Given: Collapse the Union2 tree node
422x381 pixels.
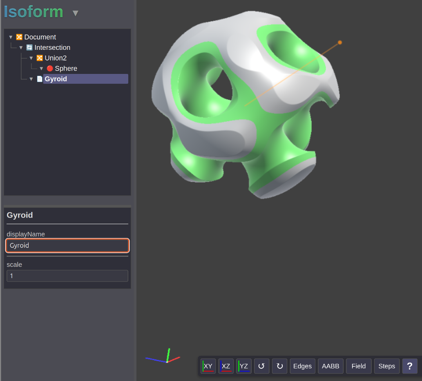Looking at the screenshot, I should (31, 58).
